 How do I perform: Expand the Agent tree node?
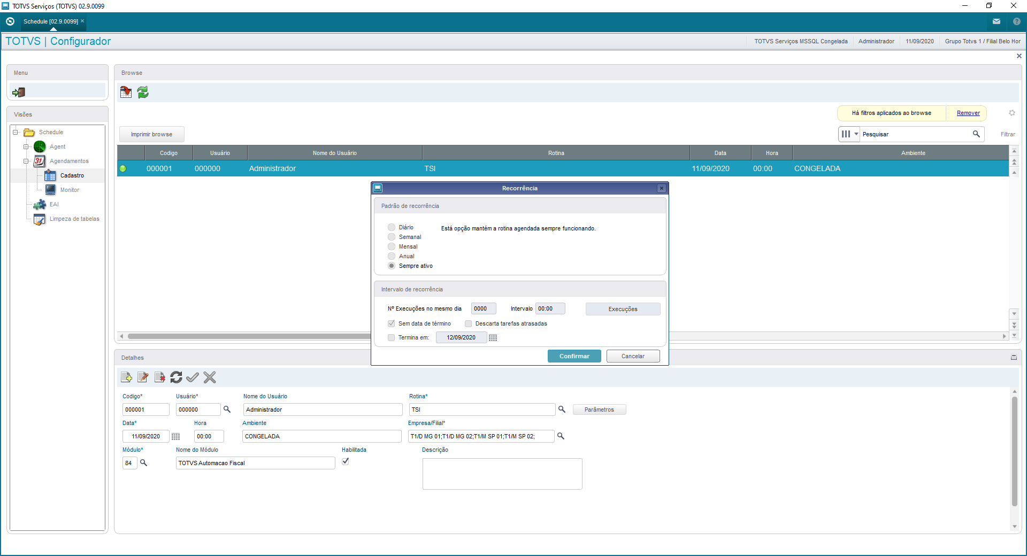[26, 146]
